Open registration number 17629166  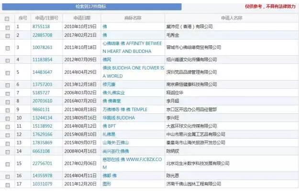point(42,134)
